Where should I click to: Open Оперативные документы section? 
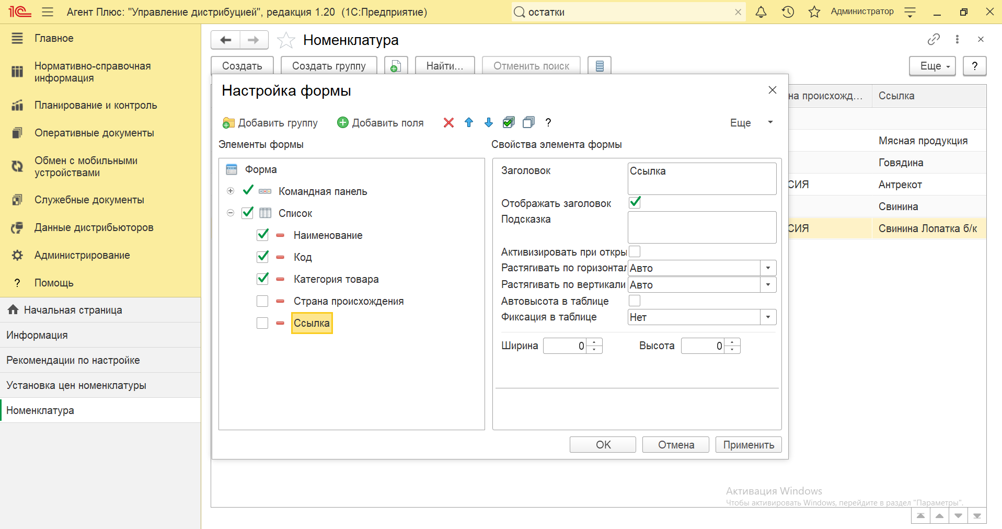(94, 133)
